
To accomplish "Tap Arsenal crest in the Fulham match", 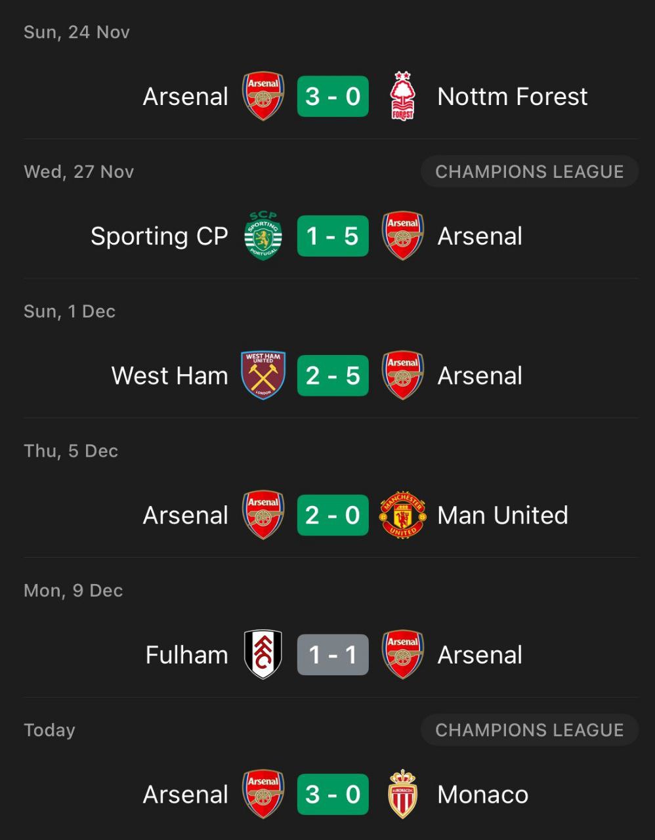I will point(402,655).
